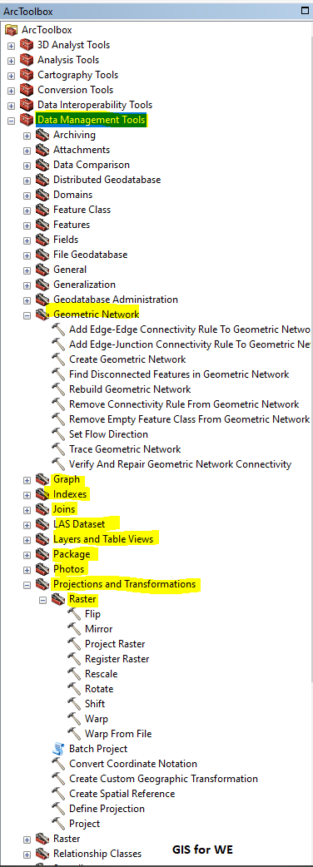Viewport: 313px width, 867px height.
Task: Click the Rescale tool hammer icon
Action: [x=75, y=673]
